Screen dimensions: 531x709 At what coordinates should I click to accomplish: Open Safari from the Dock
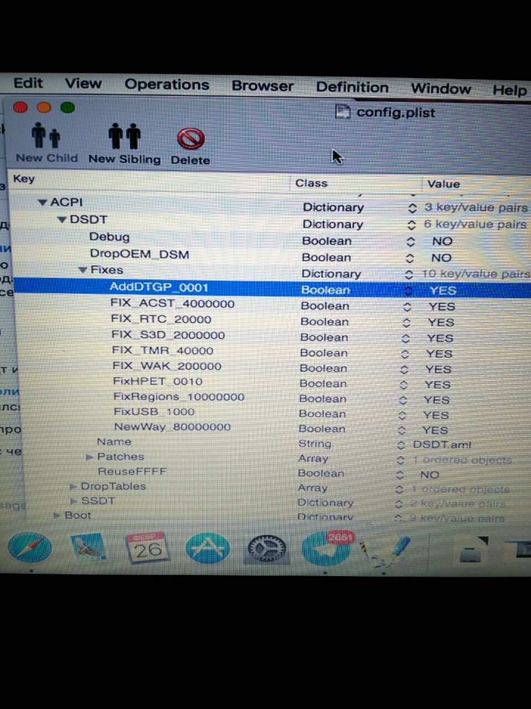tap(30, 547)
